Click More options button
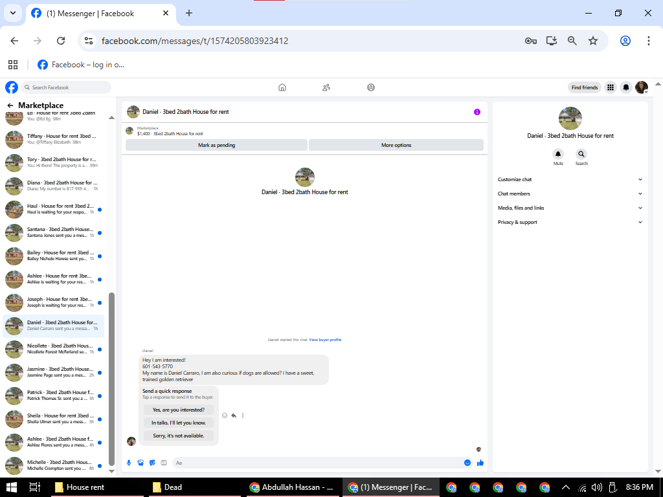The height and width of the screenshot is (497, 663). pyautogui.click(x=396, y=145)
